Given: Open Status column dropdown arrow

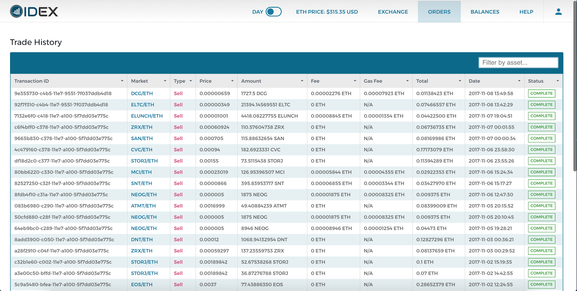Looking at the screenshot, I should pos(558,81).
